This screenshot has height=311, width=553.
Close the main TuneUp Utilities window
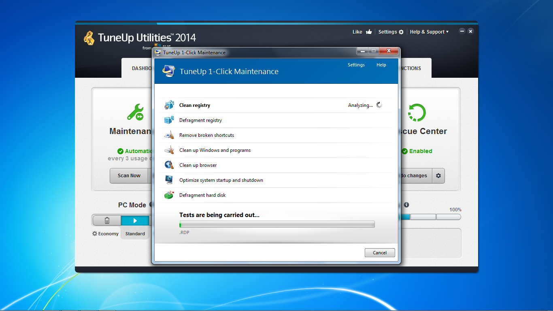[470, 31]
